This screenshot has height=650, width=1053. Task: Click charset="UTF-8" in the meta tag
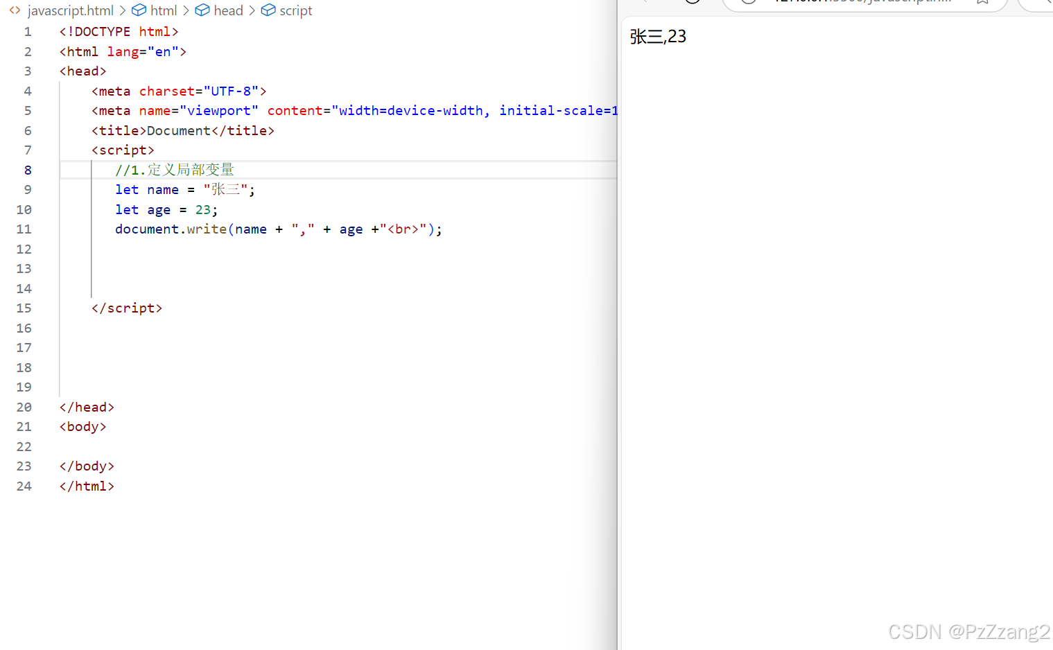coord(199,91)
